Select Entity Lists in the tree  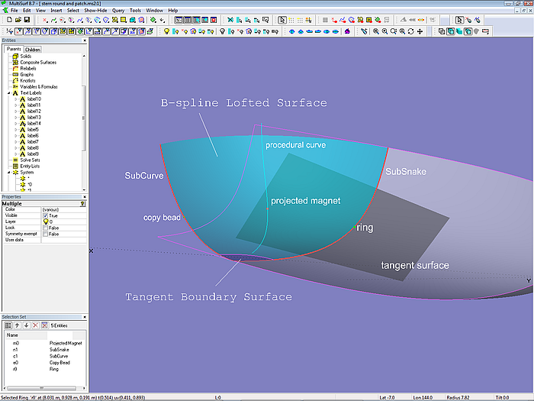(31, 166)
